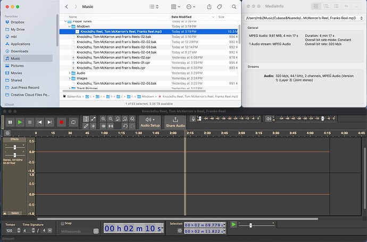Open the selection toolbar settings gear
Image resolution: width=367 pixels, height=242 pixels.
[180, 231]
